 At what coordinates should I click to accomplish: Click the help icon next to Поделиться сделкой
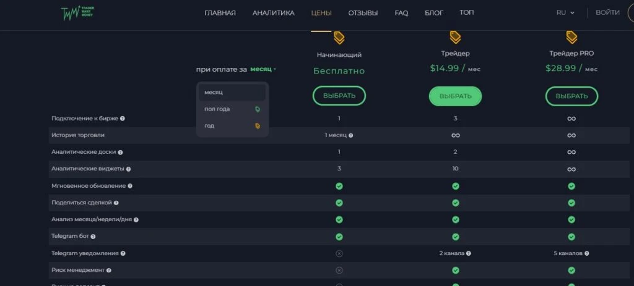(x=116, y=203)
